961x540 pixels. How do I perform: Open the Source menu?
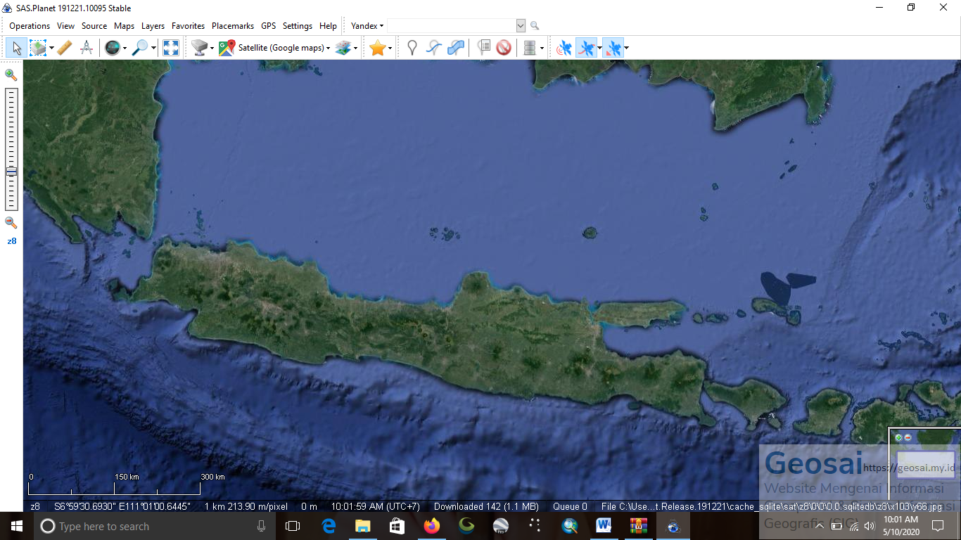tap(94, 26)
